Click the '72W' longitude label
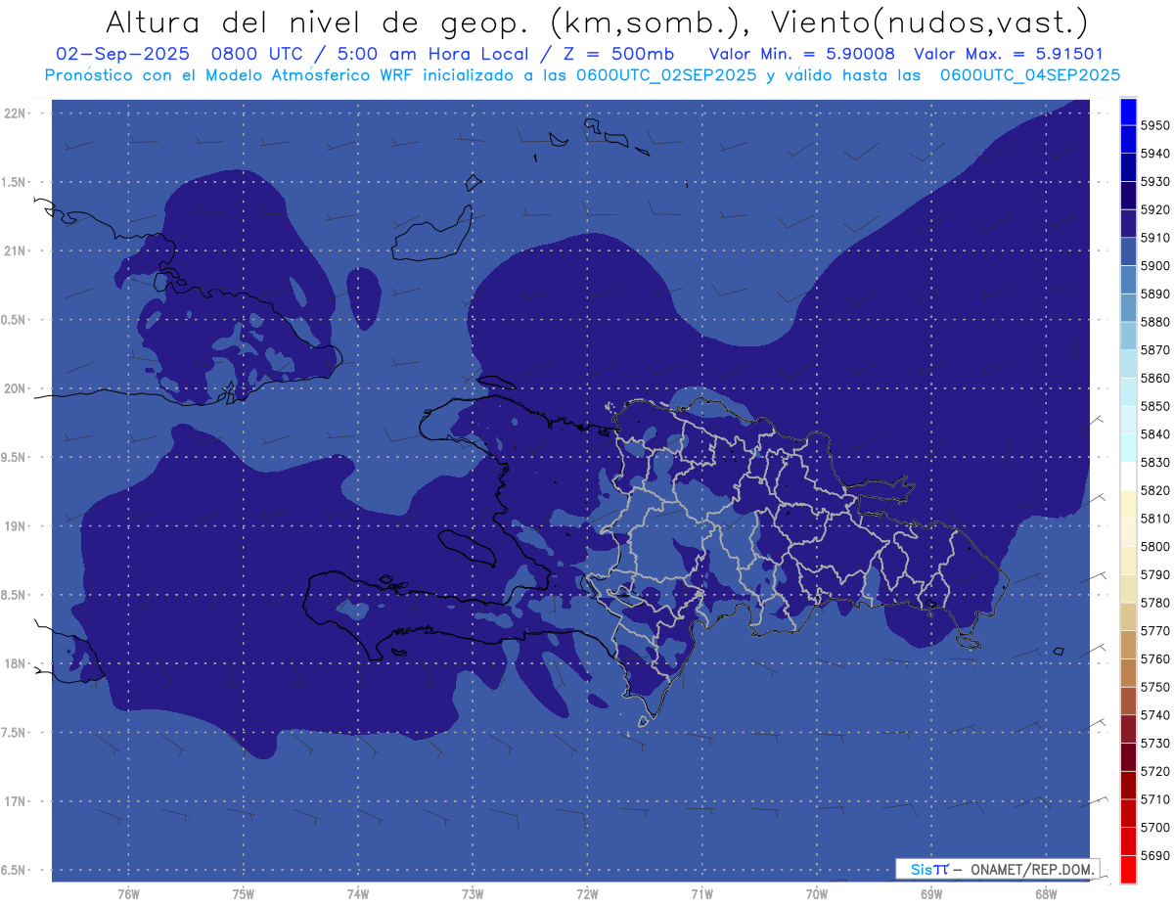Image resolution: width=1174 pixels, height=907 pixels. coord(587,893)
